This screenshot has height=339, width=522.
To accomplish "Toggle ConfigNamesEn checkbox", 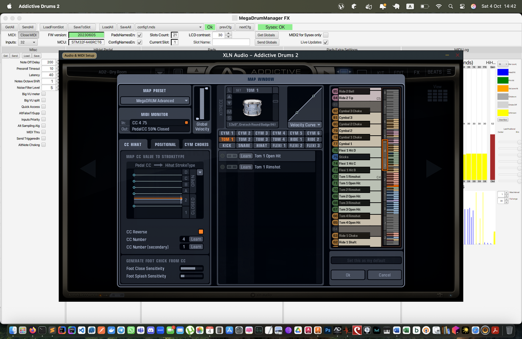I will (140, 42).
